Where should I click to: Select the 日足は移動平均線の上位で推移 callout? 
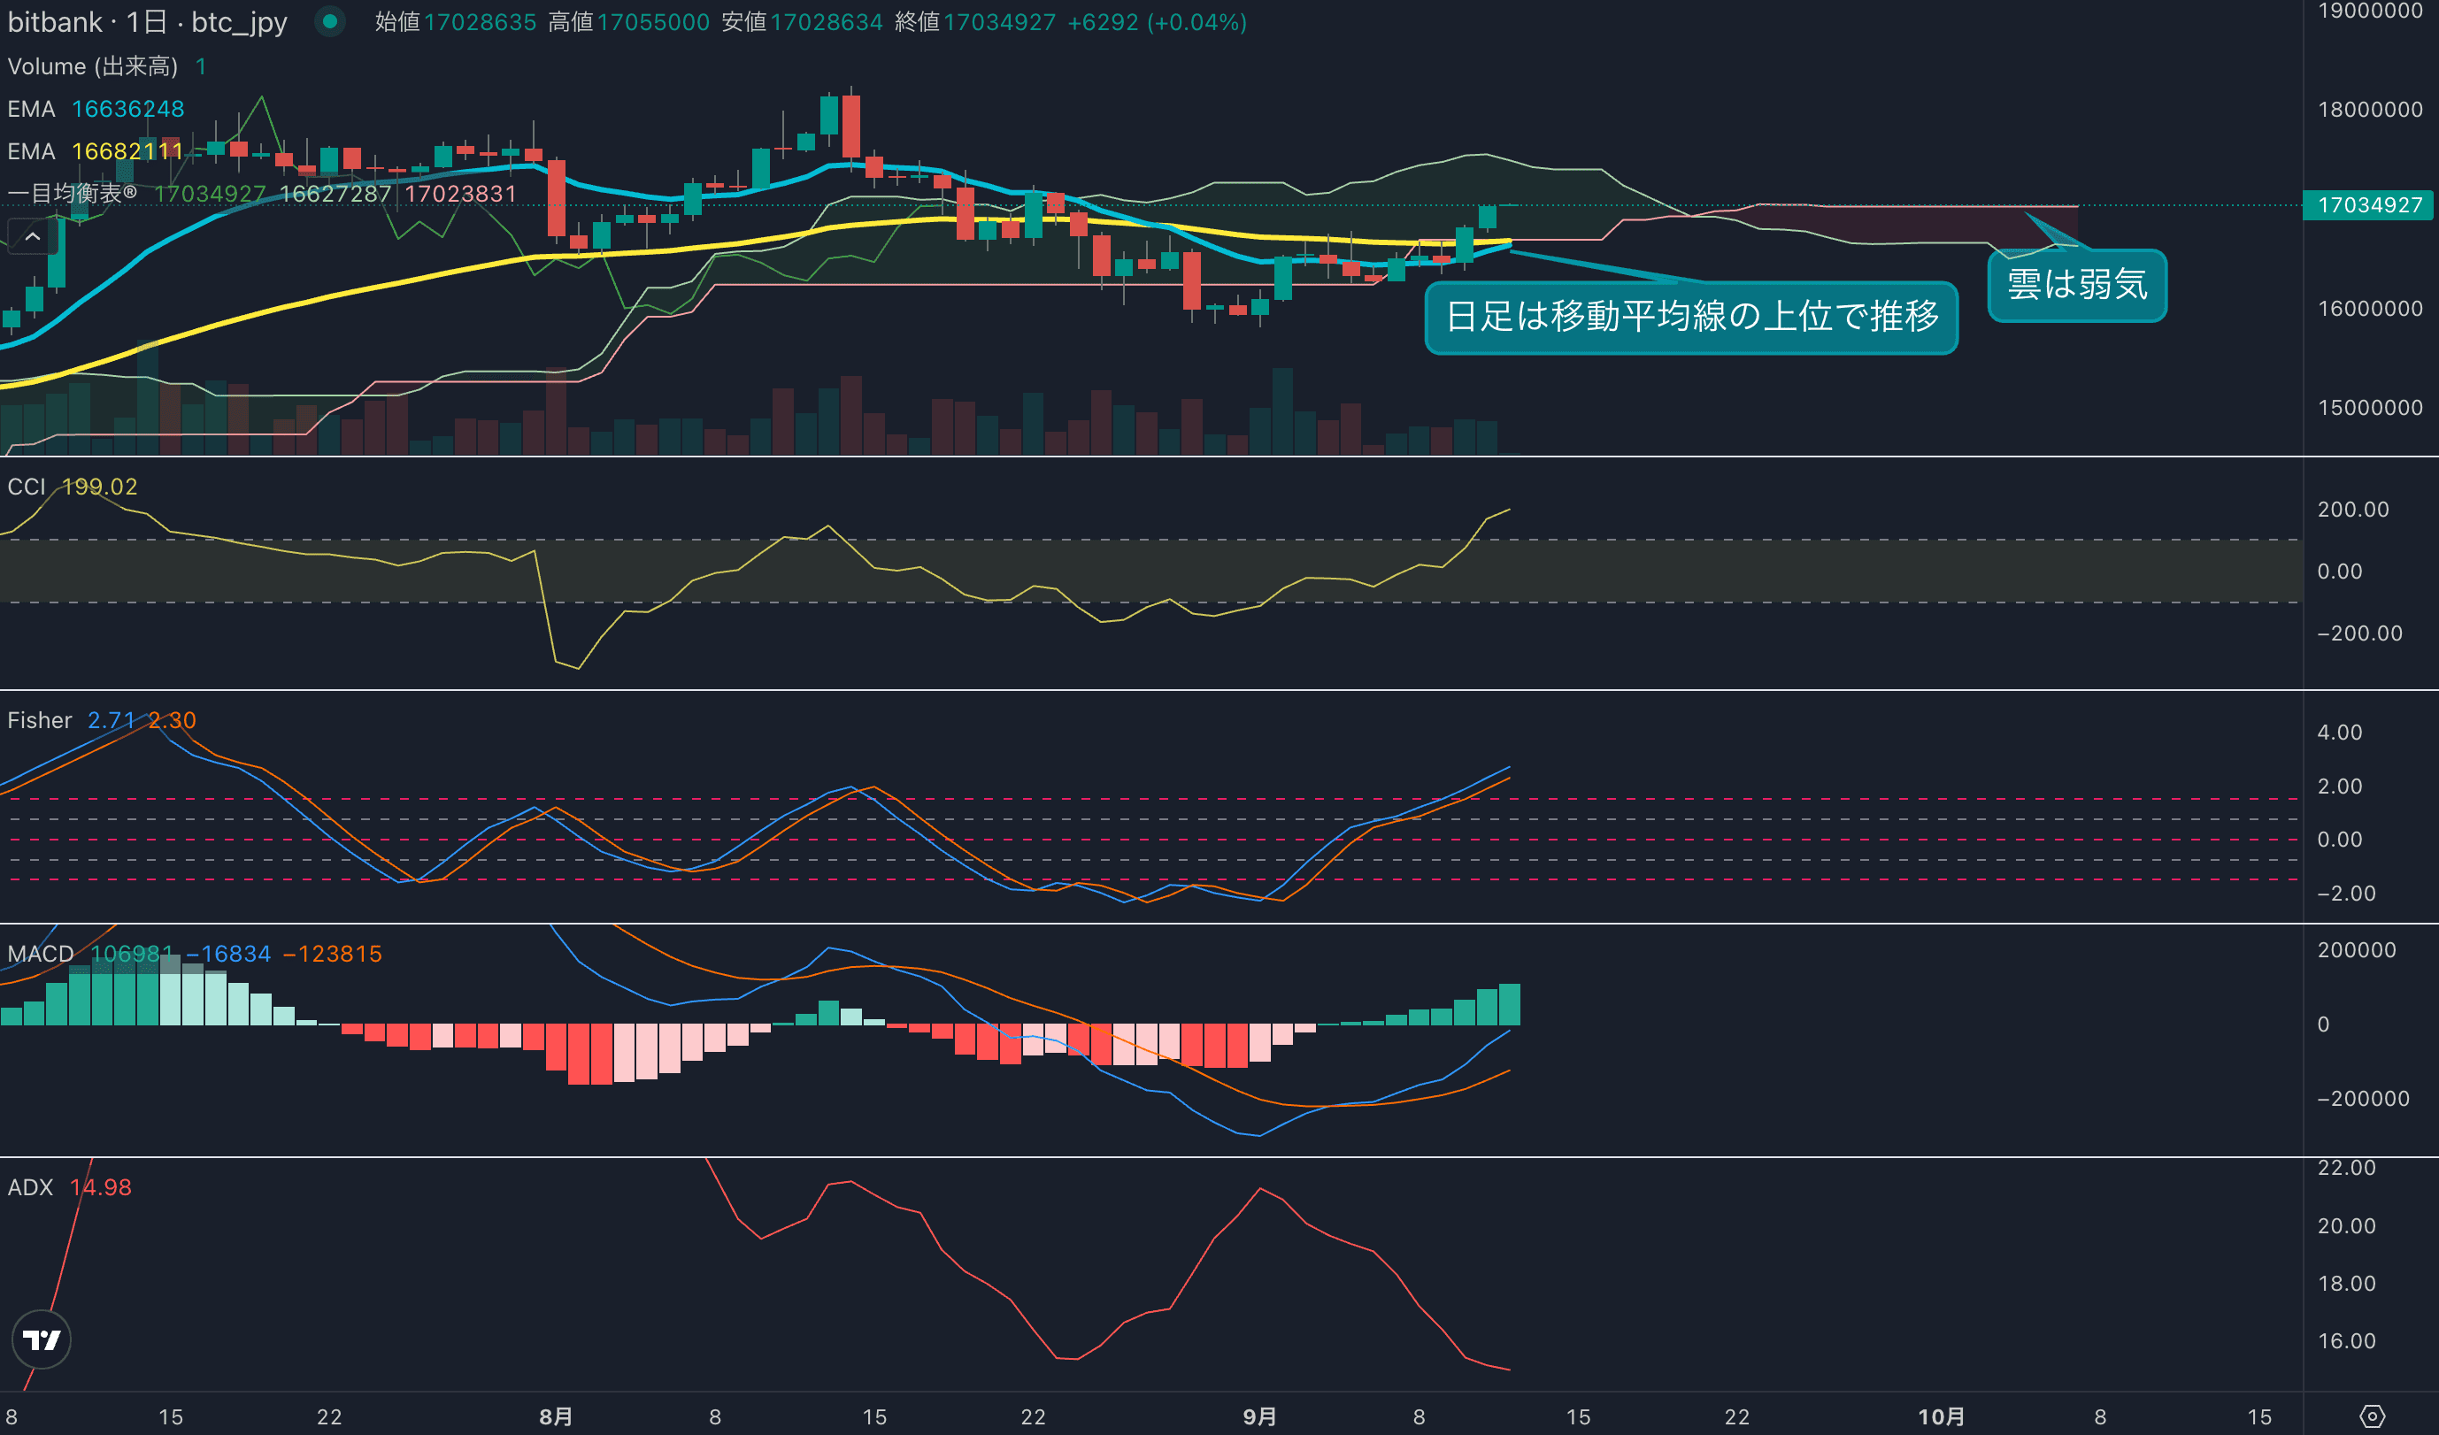[1691, 318]
